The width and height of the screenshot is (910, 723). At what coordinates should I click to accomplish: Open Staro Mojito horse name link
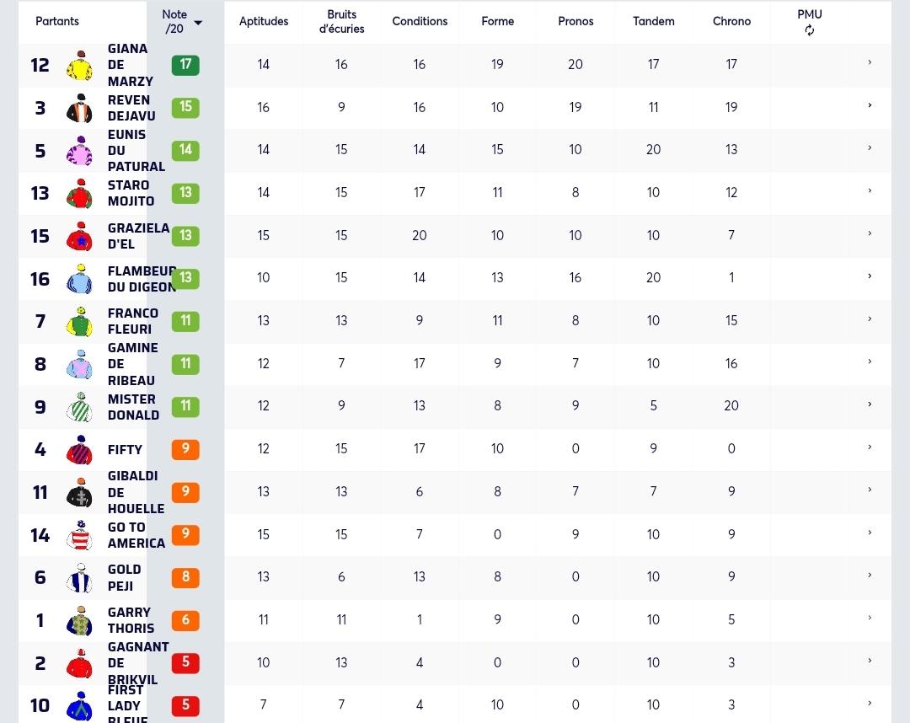click(x=131, y=193)
